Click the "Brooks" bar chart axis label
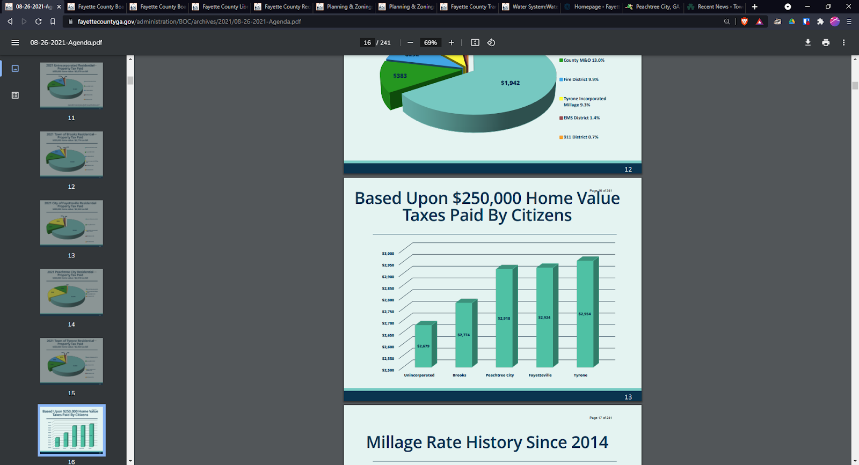 point(460,375)
